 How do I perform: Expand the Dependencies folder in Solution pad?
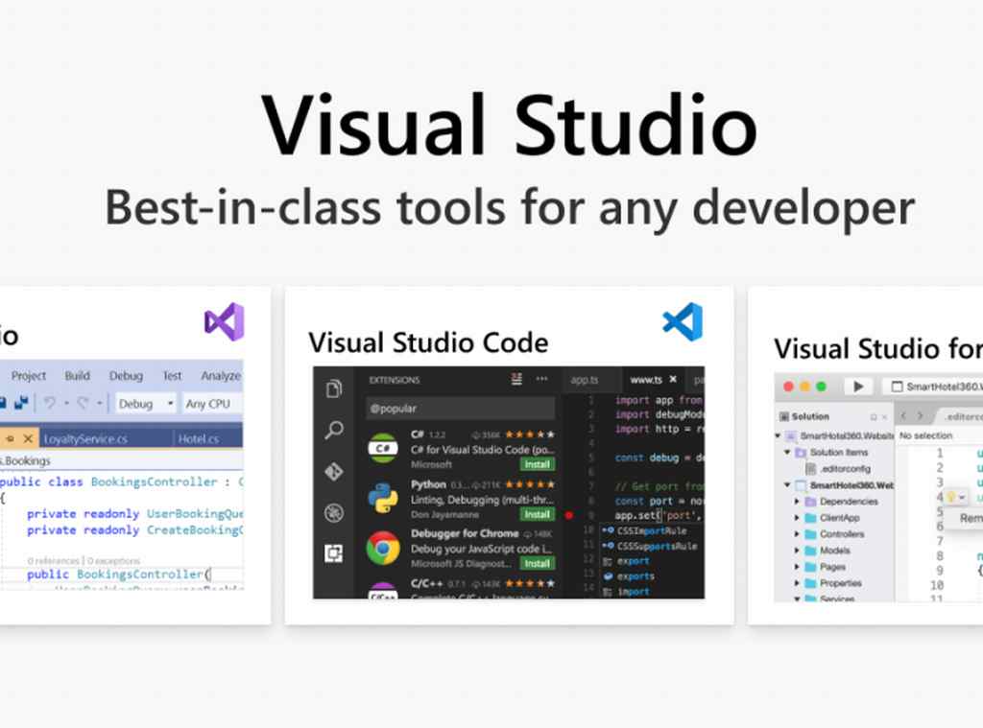(796, 500)
